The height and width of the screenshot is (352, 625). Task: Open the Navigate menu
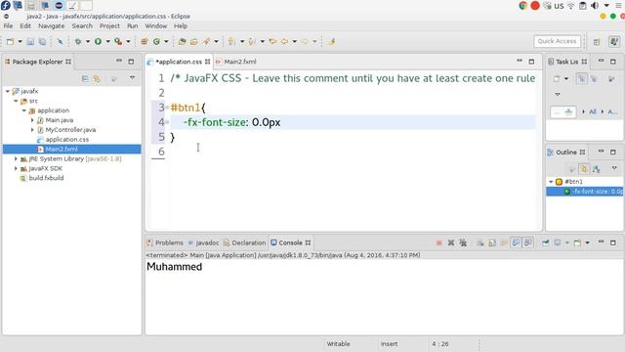(52, 26)
